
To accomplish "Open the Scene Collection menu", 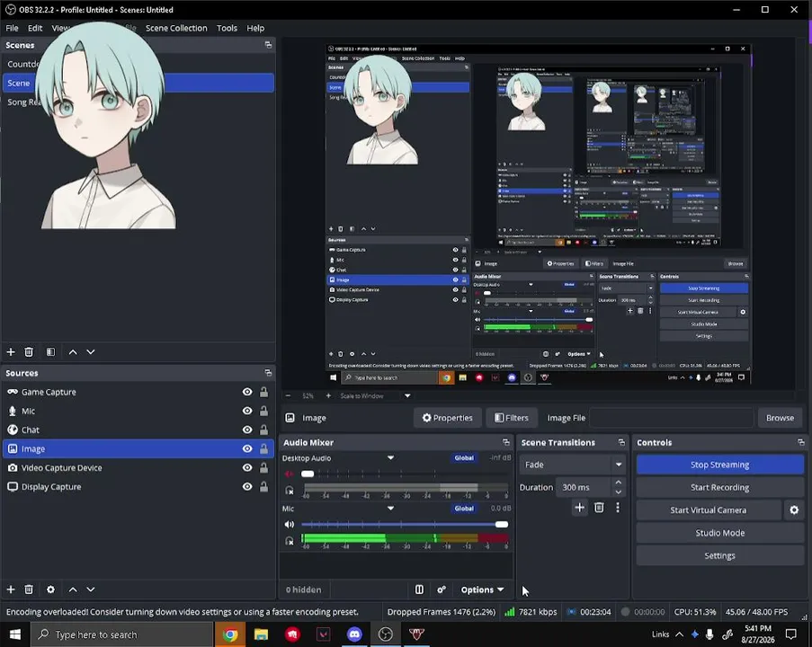I will click(176, 28).
